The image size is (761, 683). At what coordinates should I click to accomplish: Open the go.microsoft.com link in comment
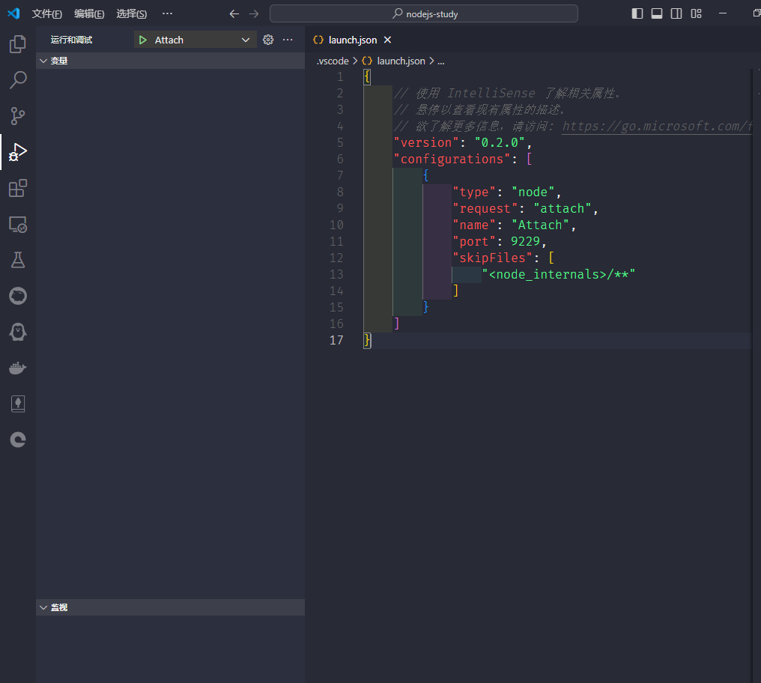657,127
